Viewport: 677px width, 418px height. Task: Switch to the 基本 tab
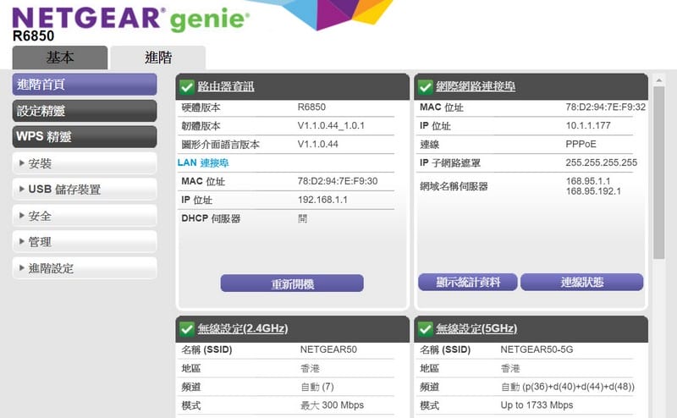60,58
